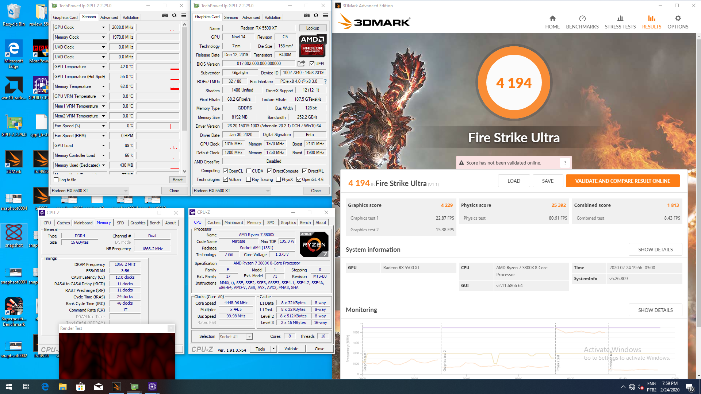
Task: Expand GPU Clock sensor dropdown
Action: 103,27
